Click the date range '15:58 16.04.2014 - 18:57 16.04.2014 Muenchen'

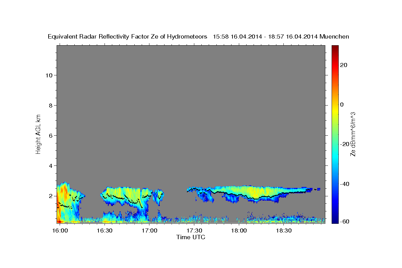pos(281,37)
